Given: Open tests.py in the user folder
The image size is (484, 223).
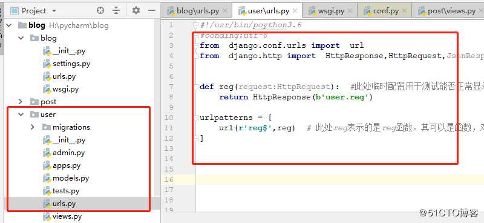Looking at the screenshot, I should pyautogui.click(x=66, y=191).
